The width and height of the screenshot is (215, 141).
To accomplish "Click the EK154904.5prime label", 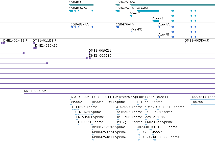I will pyautogui.click(x=90, y=117).
